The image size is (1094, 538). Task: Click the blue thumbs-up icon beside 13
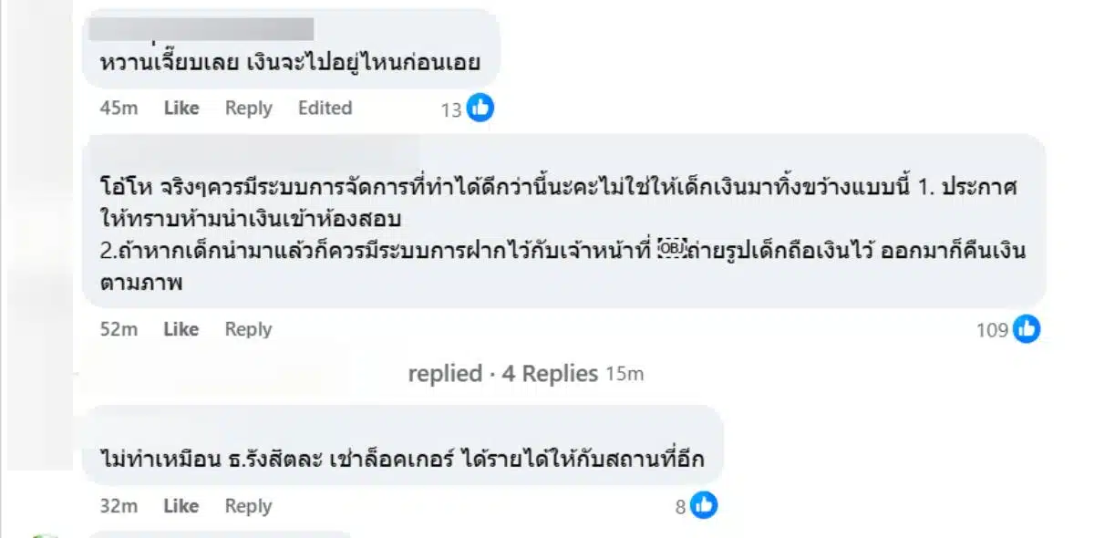(480, 109)
